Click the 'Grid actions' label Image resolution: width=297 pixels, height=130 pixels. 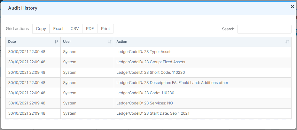pos(17,28)
